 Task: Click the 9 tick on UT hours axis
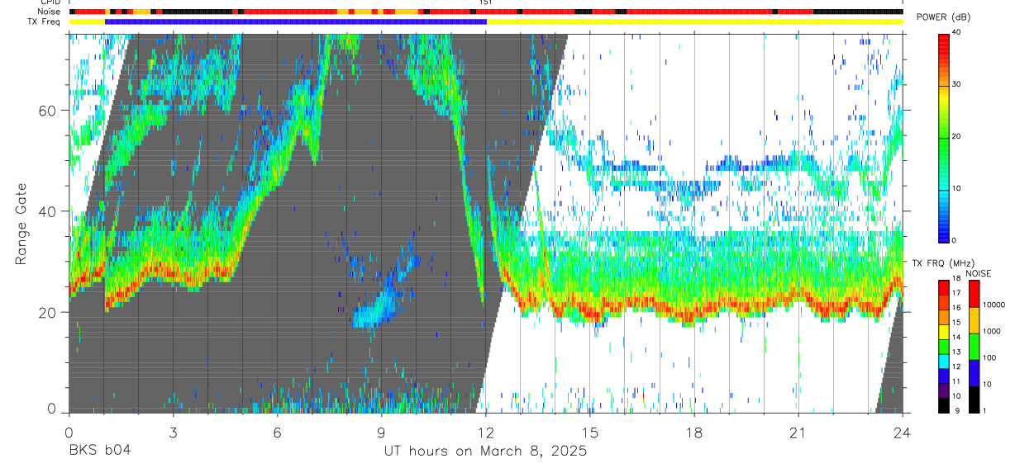tap(381, 432)
